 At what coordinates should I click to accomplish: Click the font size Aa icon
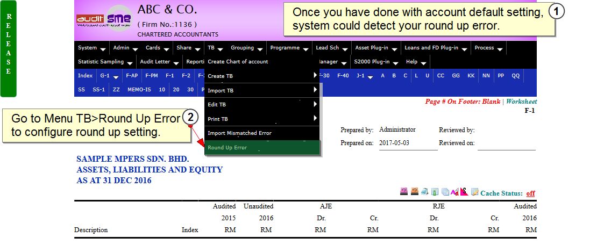click(x=454, y=192)
